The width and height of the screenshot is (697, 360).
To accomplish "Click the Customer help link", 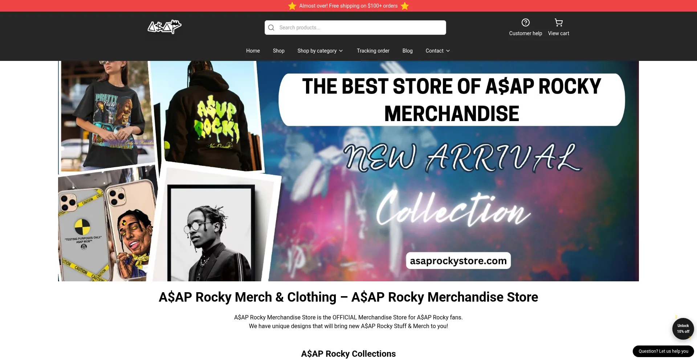I will click(x=525, y=33).
